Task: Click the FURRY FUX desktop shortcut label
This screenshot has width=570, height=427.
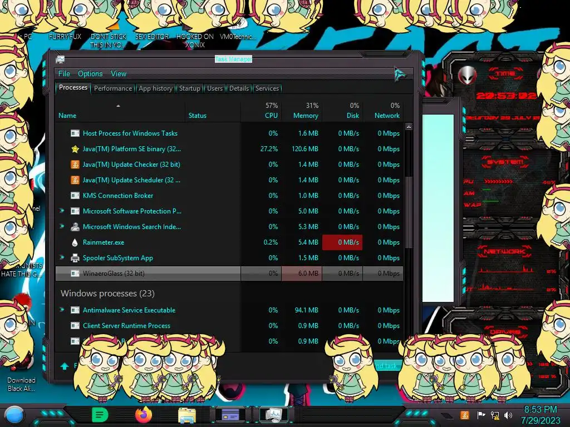Action: point(65,37)
